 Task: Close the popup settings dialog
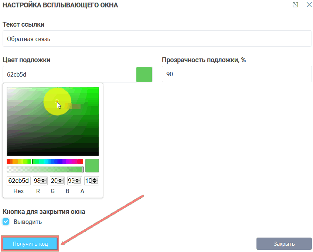click(309, 5)
